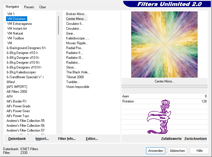This screenshot has width=212, height=157.
Task: Pick Andrew's Filter Collection 56
Action: click(x=25, y=126)
